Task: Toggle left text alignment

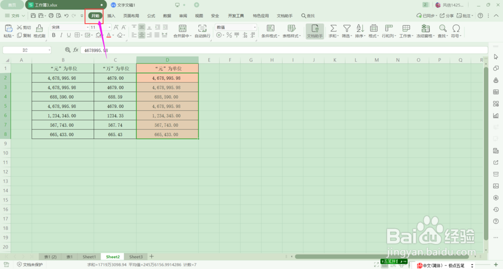Action: point(134,35)
